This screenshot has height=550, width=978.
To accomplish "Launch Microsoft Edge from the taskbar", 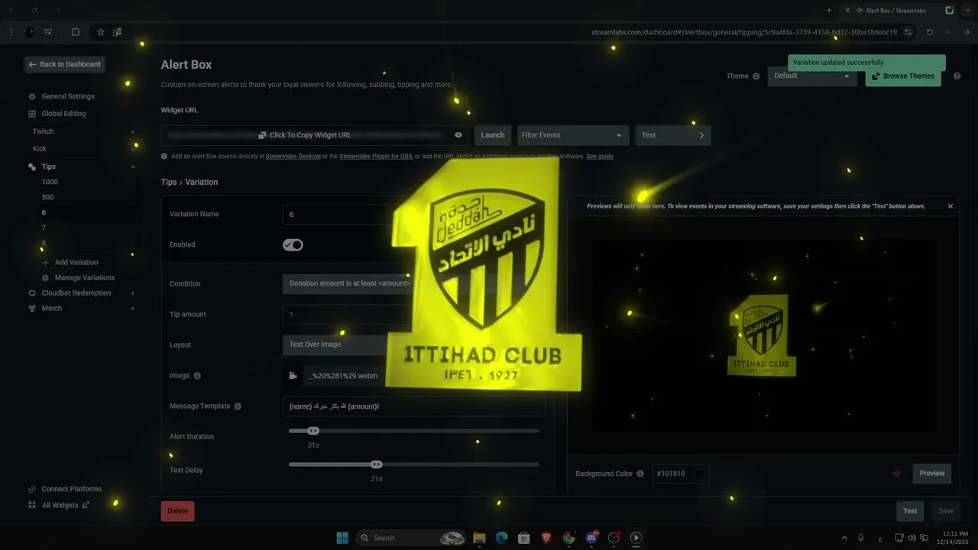I will click(x=501, y=538).
